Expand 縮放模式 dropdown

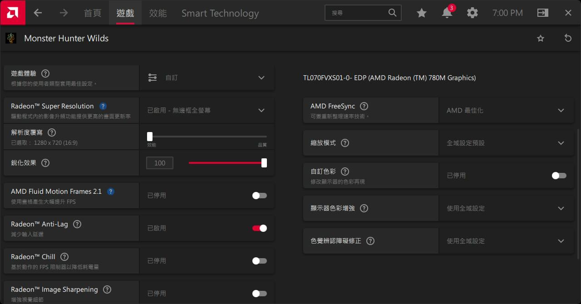coord(507,143)
